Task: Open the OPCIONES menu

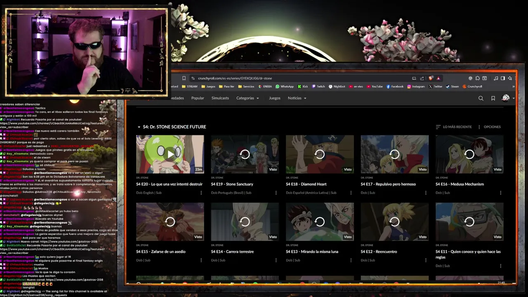Action: (489, 127)
